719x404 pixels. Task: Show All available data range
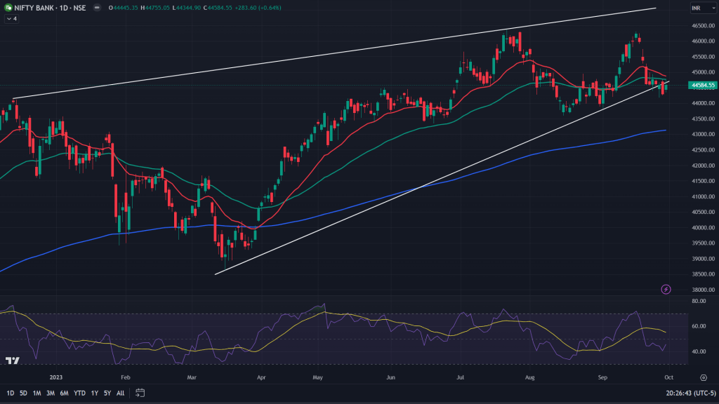pos(120,393)
